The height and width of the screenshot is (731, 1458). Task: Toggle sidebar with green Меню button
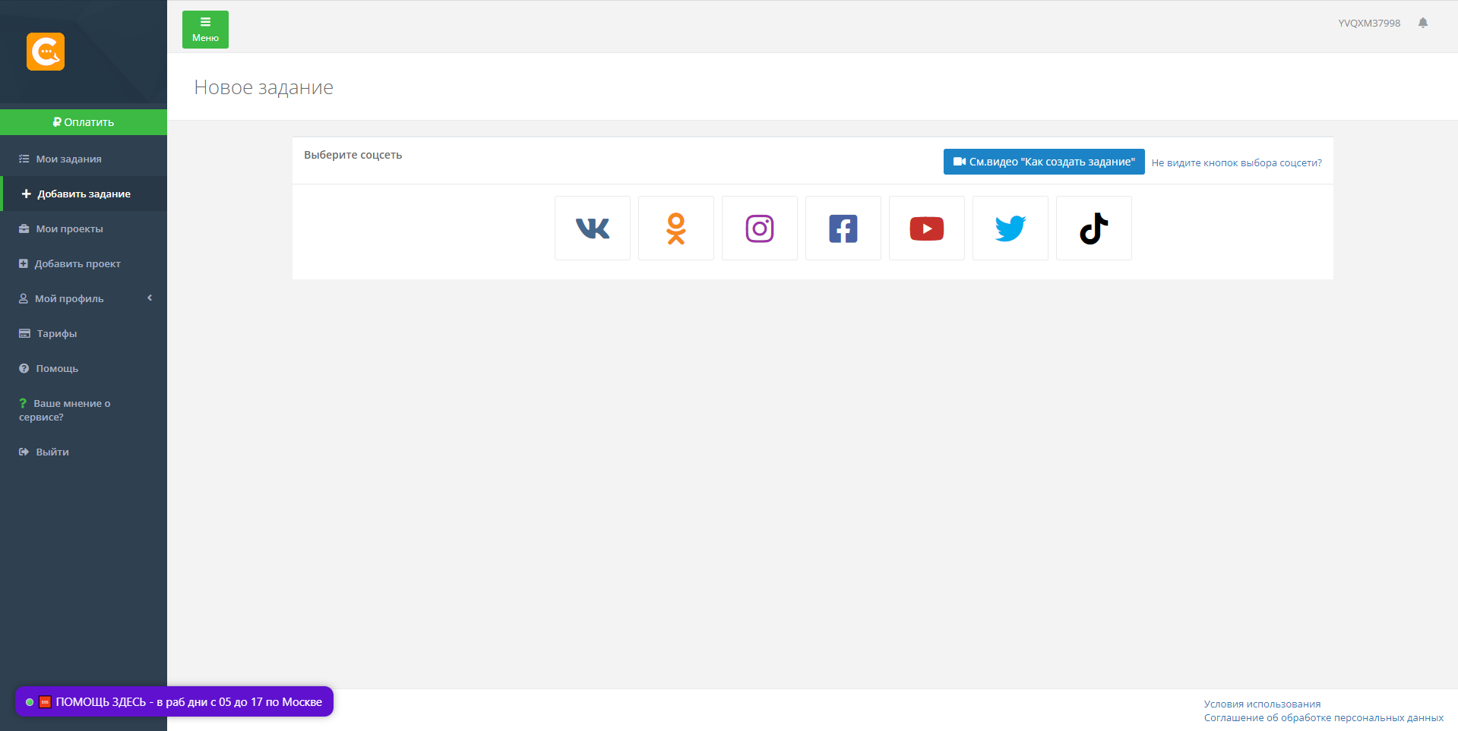[205, 30]
